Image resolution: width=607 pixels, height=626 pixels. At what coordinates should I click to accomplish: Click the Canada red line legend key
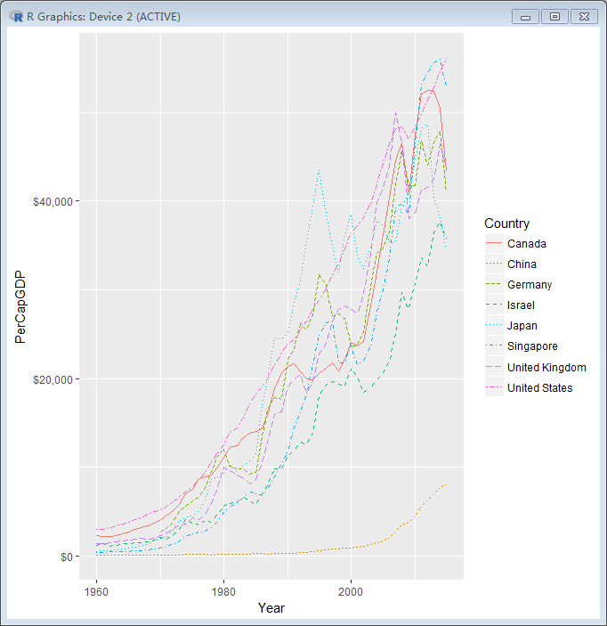click(493, 244)
